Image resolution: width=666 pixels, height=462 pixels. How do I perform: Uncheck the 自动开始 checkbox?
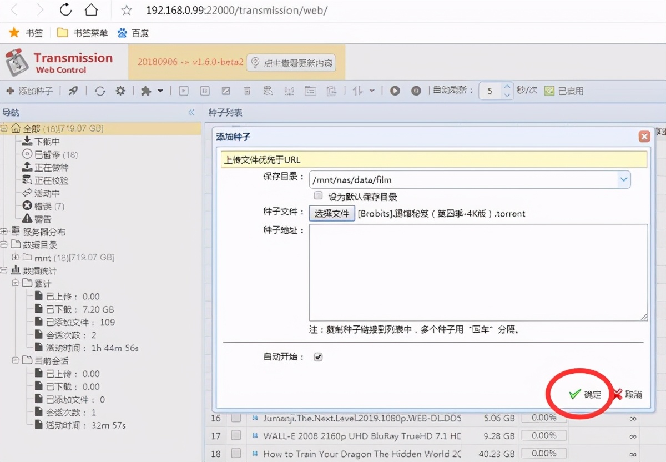317,357
